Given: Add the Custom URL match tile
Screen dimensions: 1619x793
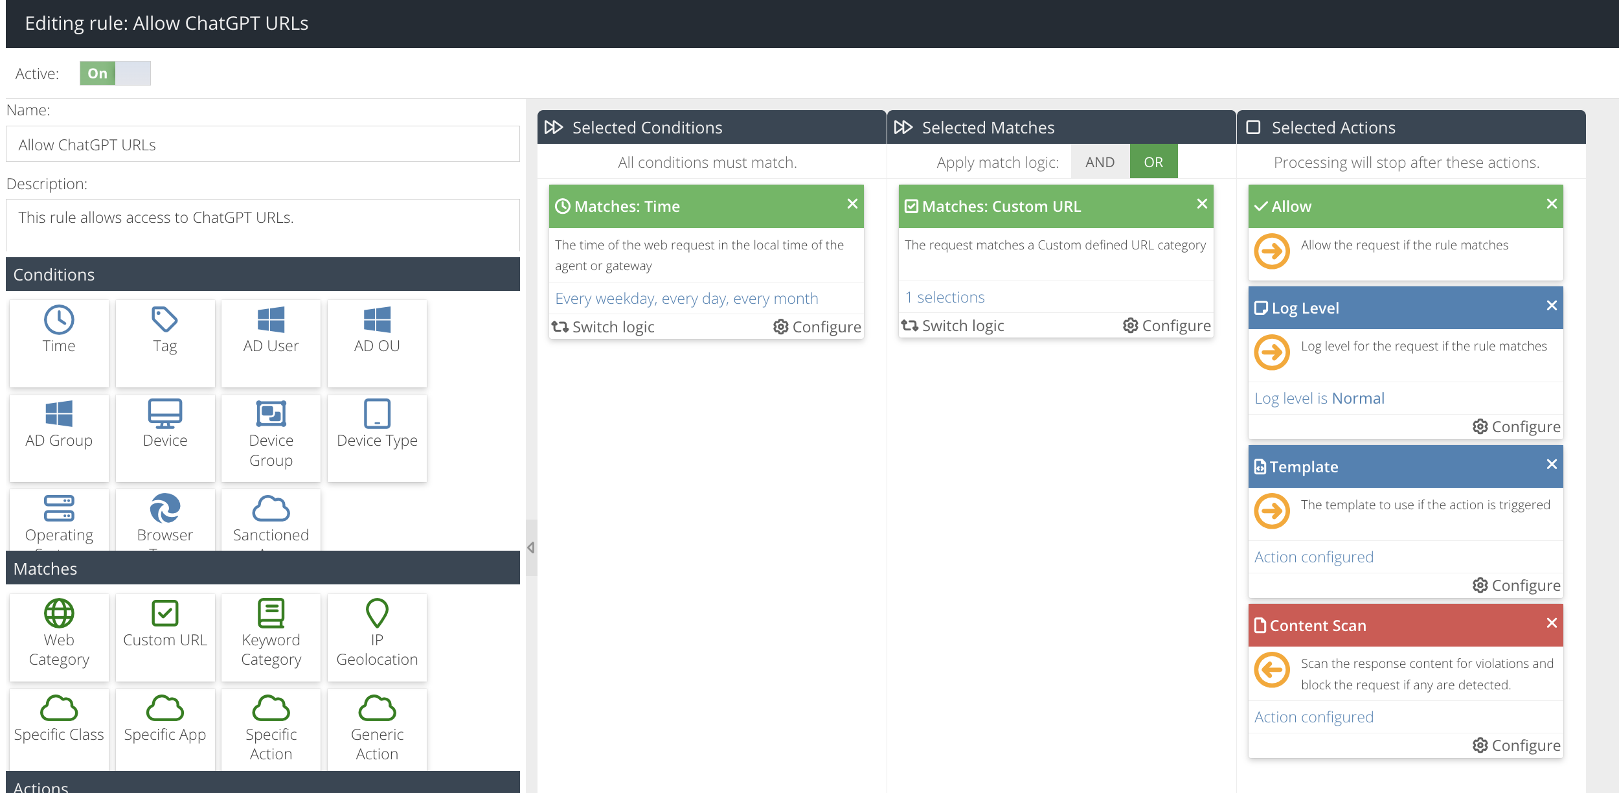Looking at the screenshot, I should 165,638.
